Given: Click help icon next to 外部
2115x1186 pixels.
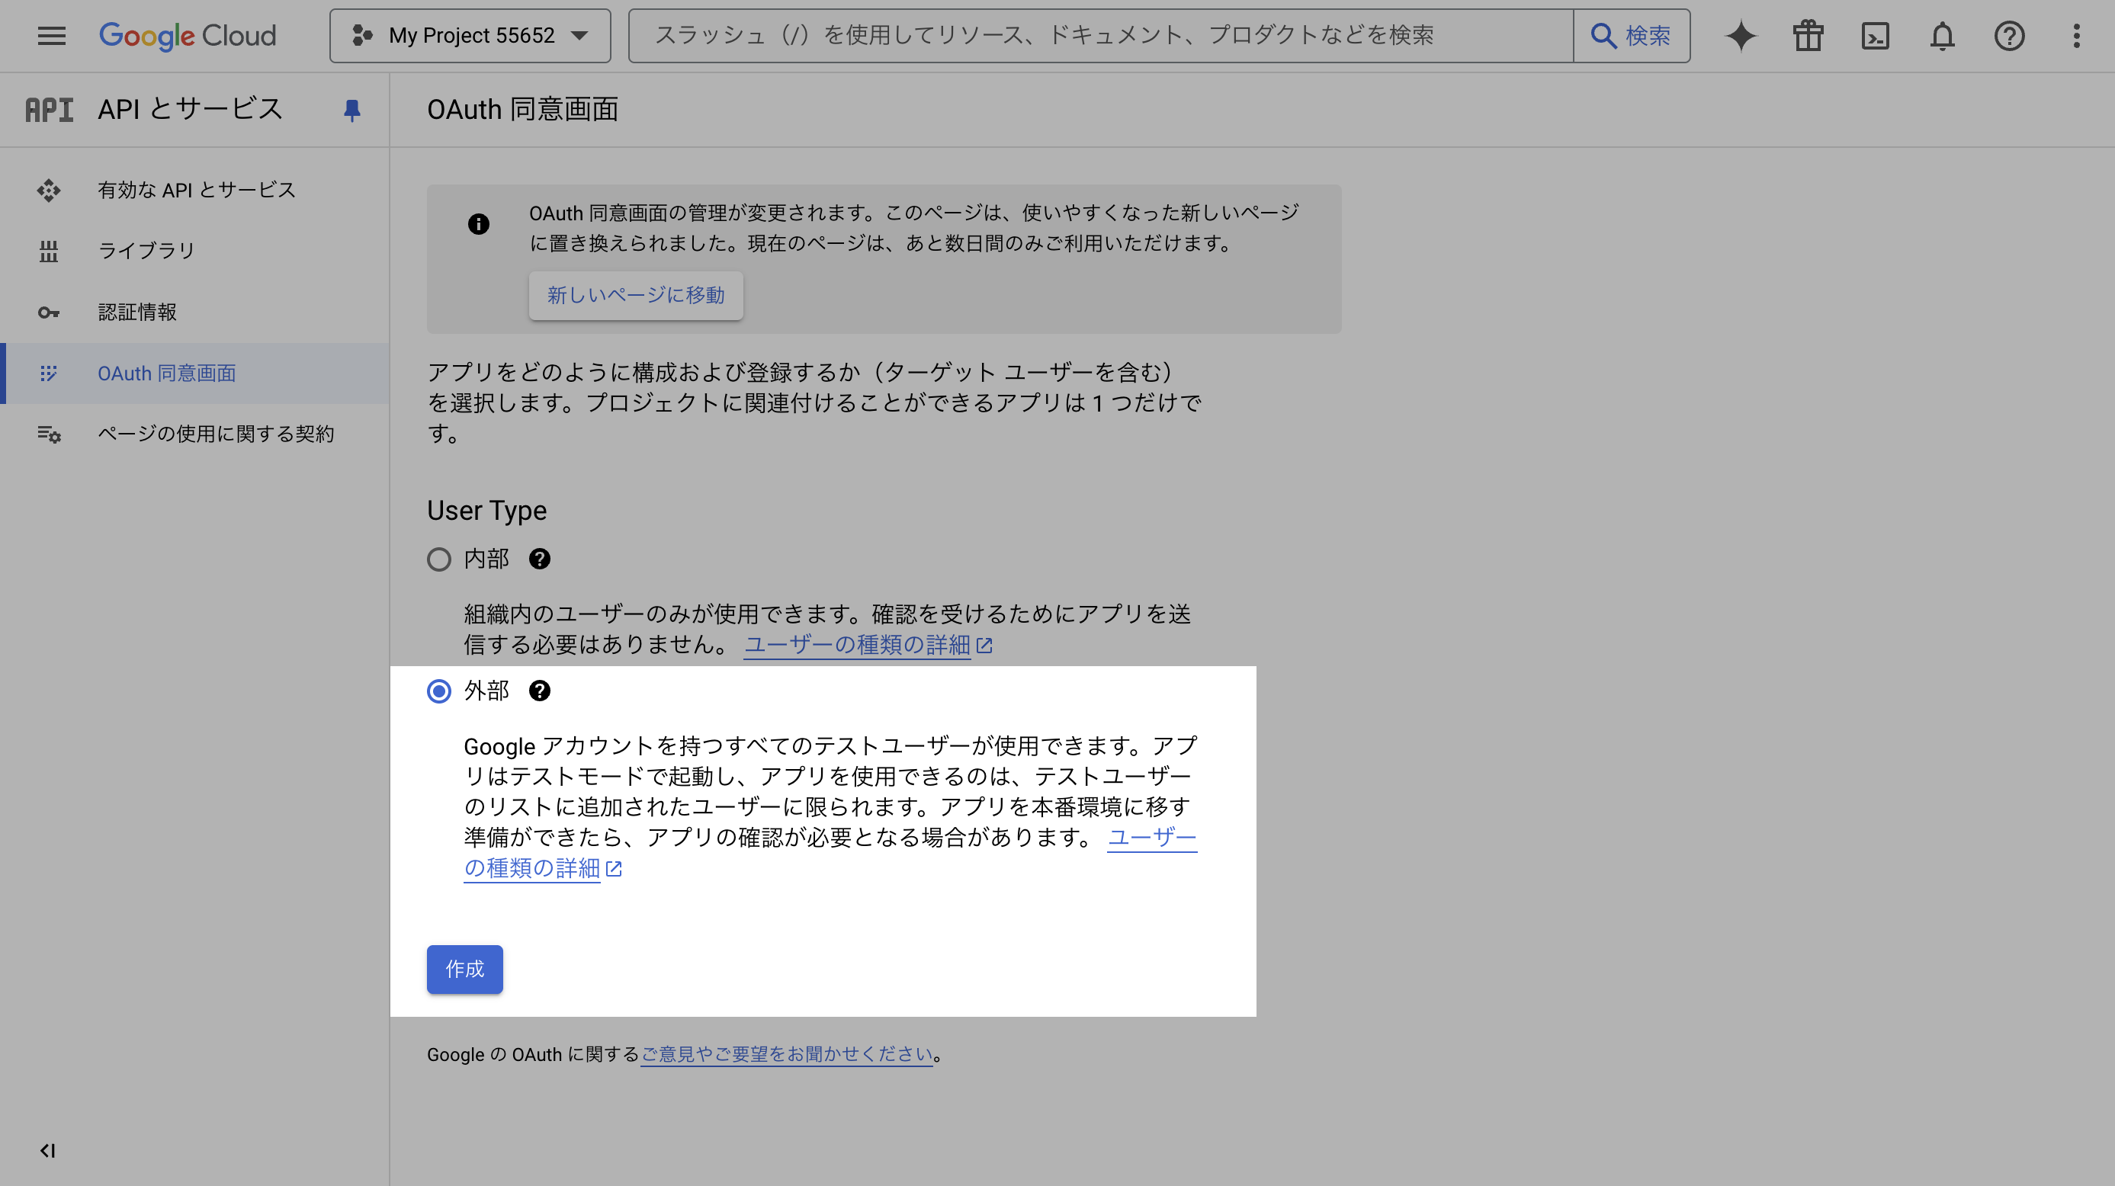Looking at the screenshot, I should click(539, 691).
